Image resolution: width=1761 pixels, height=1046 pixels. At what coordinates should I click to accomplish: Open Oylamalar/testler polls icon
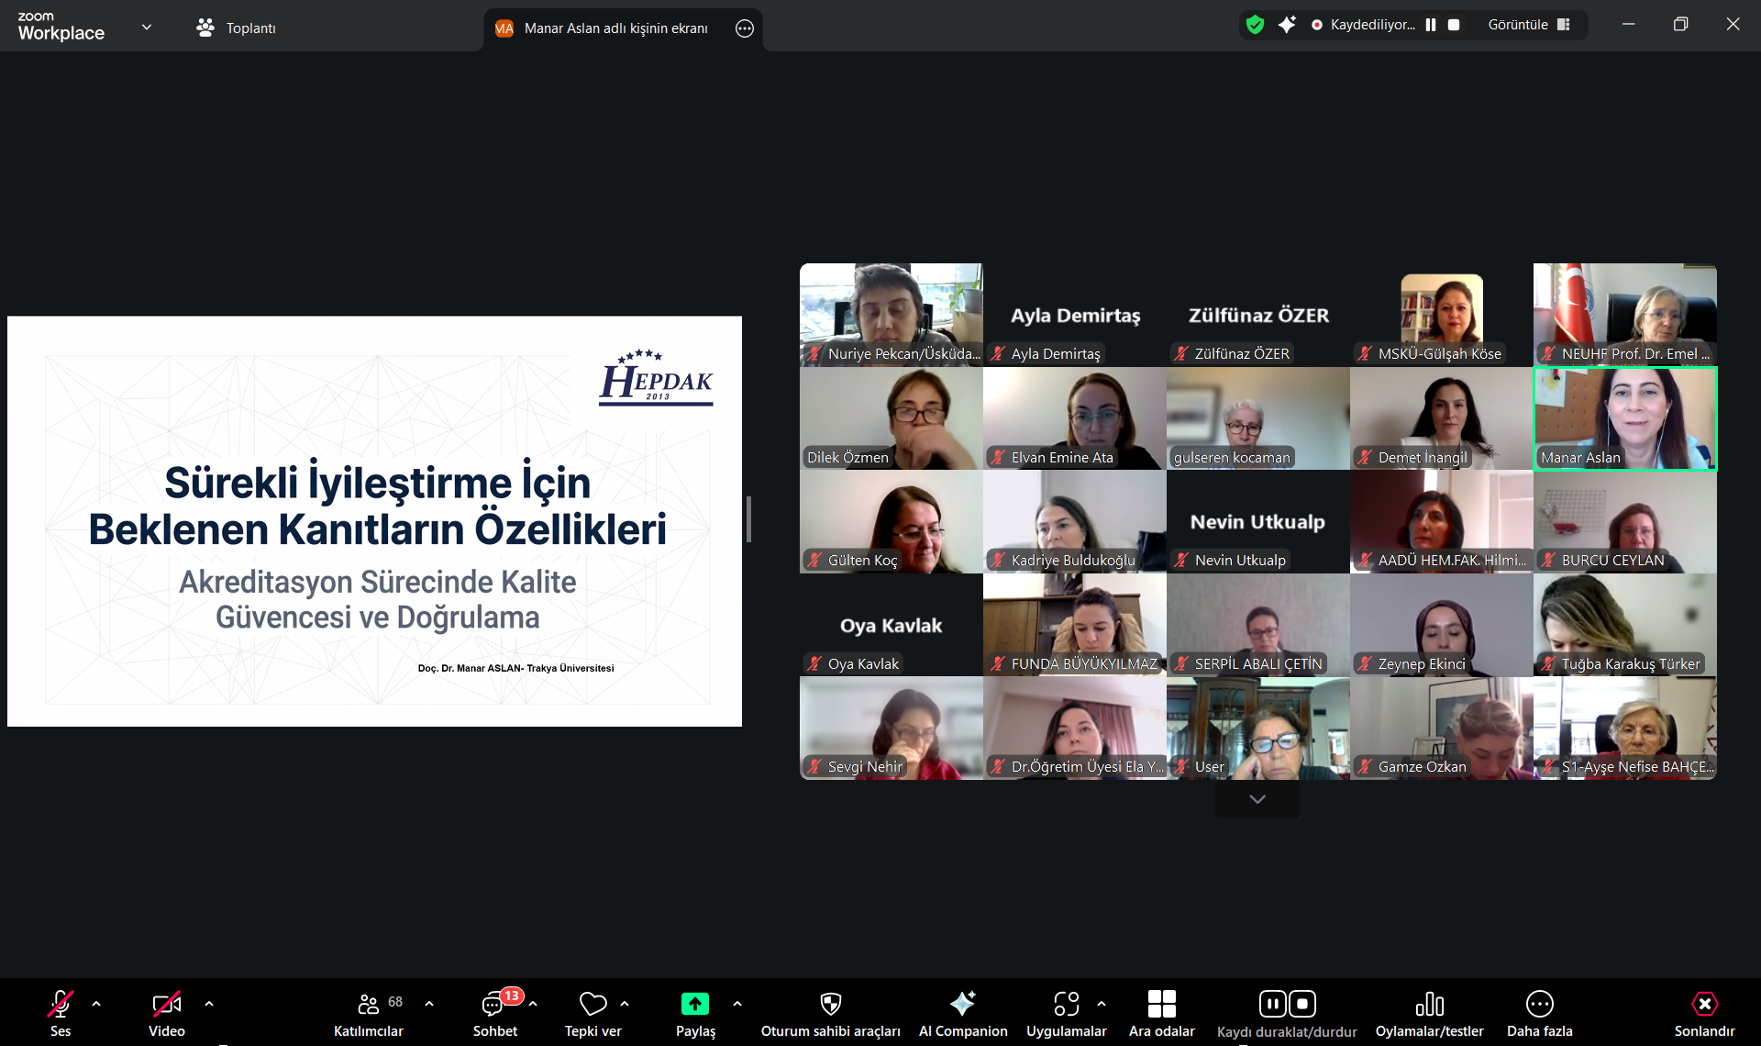pyautogui.click(x=1429, y=1004)
